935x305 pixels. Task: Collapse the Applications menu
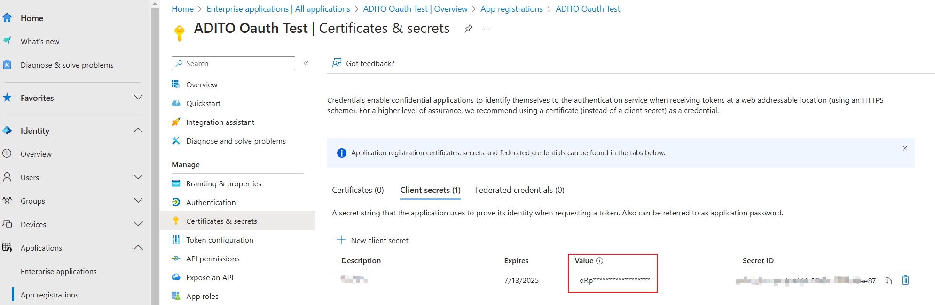click(138, 247)
